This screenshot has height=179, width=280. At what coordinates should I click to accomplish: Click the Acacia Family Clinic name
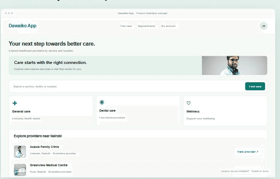click(x=44, y=147)
